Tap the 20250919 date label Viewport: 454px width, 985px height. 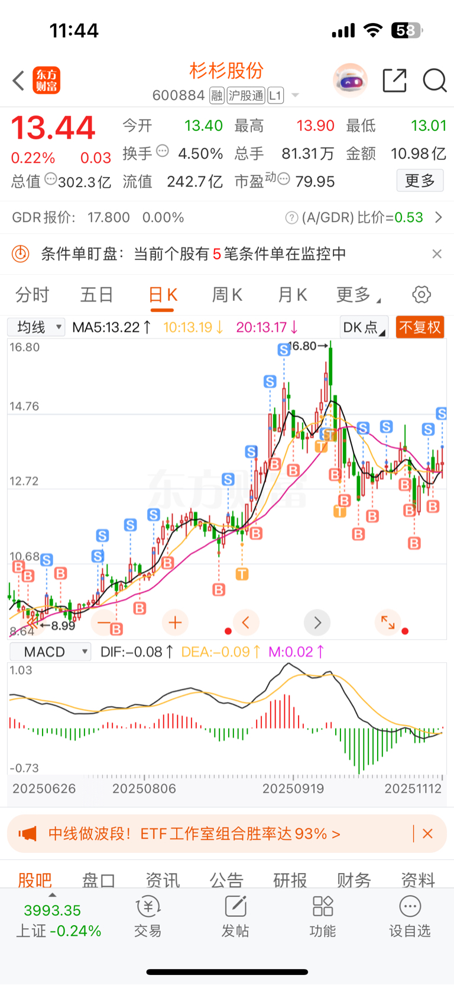pyautogui.click(x=293, y=789)
